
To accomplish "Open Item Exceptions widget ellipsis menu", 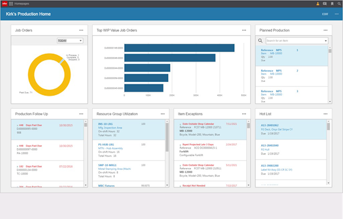I will 244,114.
